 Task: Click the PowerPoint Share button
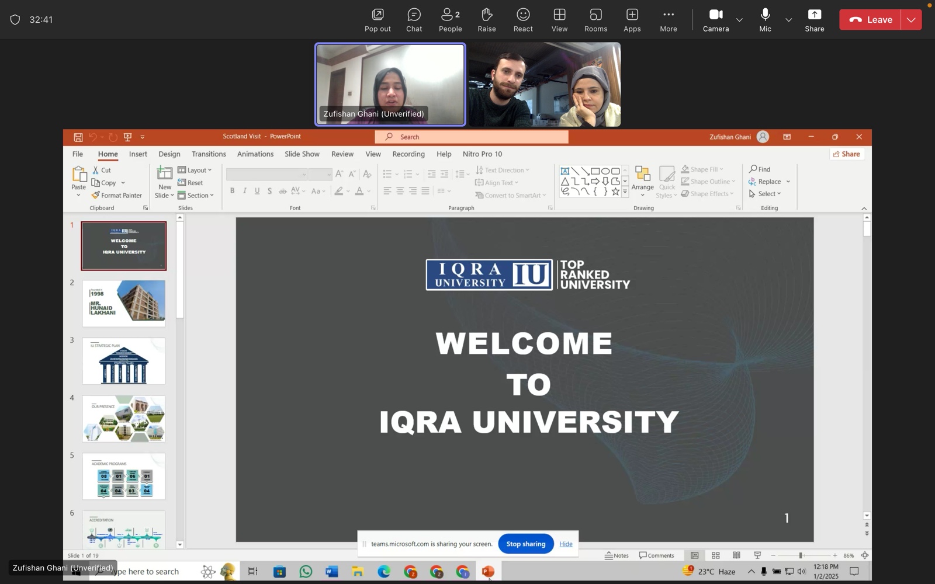(x=847, y=154)
